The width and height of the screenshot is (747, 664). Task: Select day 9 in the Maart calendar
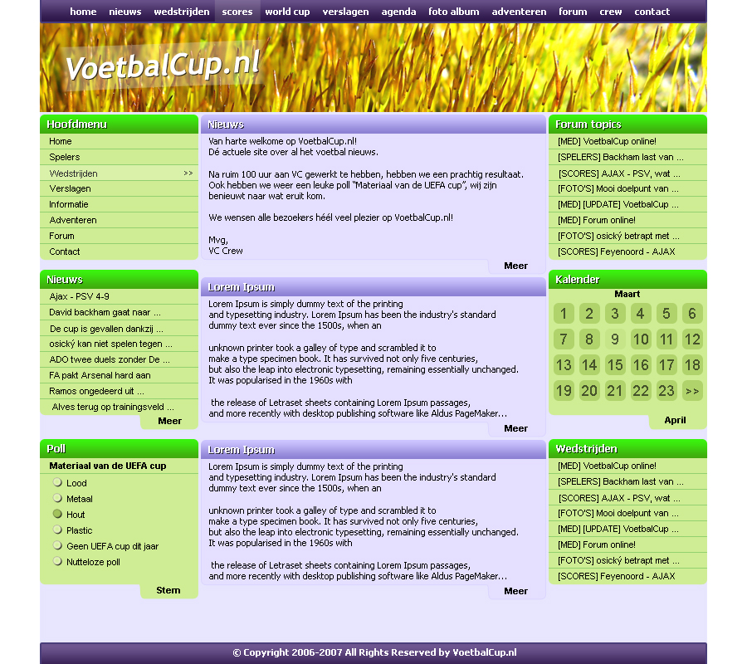tap(615, 339)
